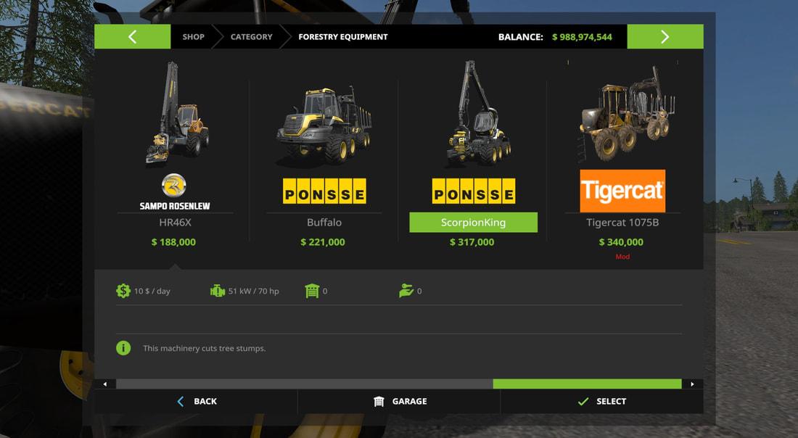The height and width of the screenshot is (438, 798).
Task: Go to next page with right green arrow
Action: tap(665, 37)
